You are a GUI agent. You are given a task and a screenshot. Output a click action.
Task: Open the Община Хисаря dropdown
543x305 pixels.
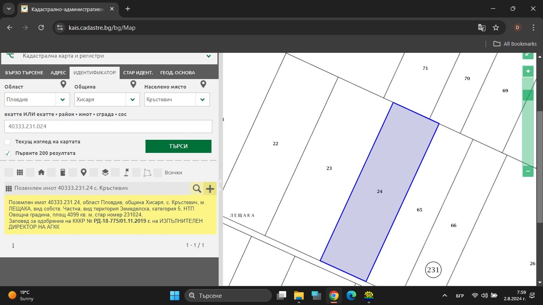click(x=107, y=99)
